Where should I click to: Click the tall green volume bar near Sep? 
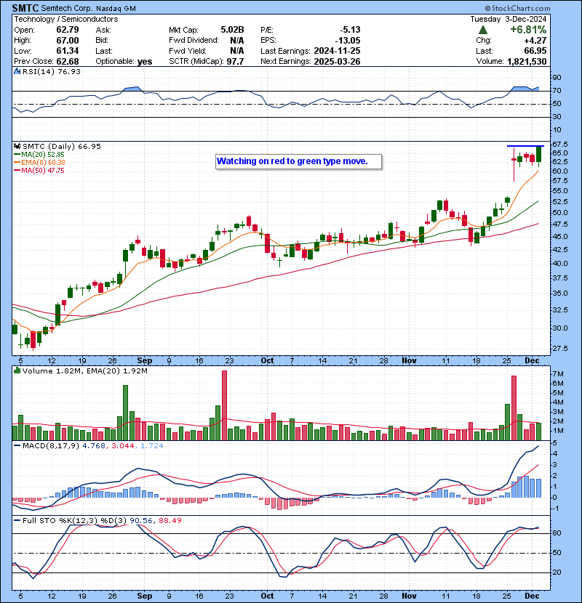125,412
